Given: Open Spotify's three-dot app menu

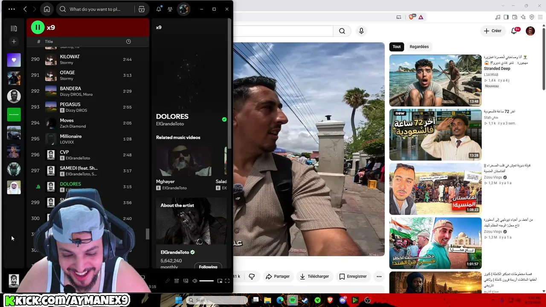Looking at the screenshot, I should pos(12,9).
